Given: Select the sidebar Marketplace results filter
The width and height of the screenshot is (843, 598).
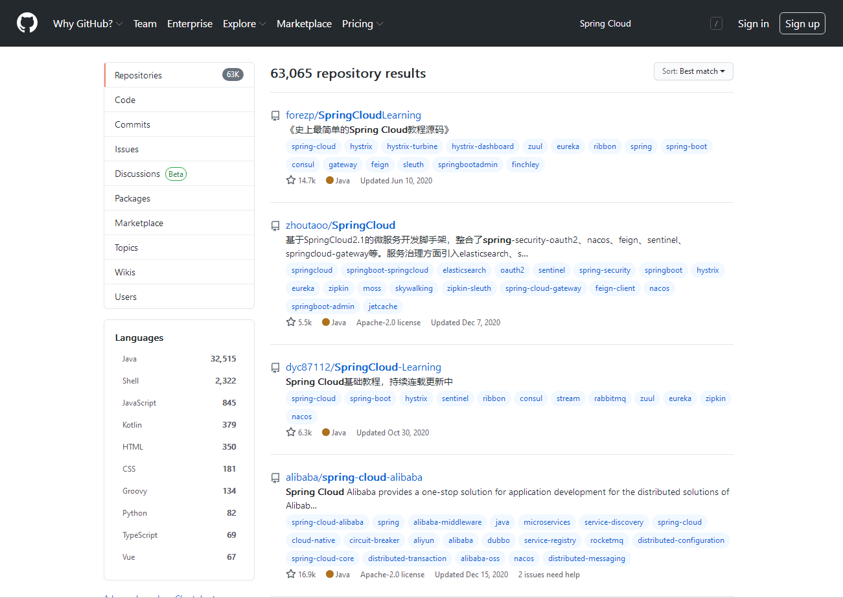Looking at the screenshot, I should click(179, 223).
